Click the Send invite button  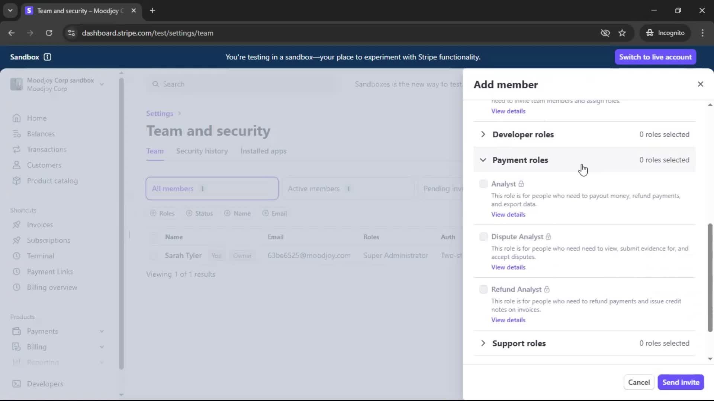[680, 382]
